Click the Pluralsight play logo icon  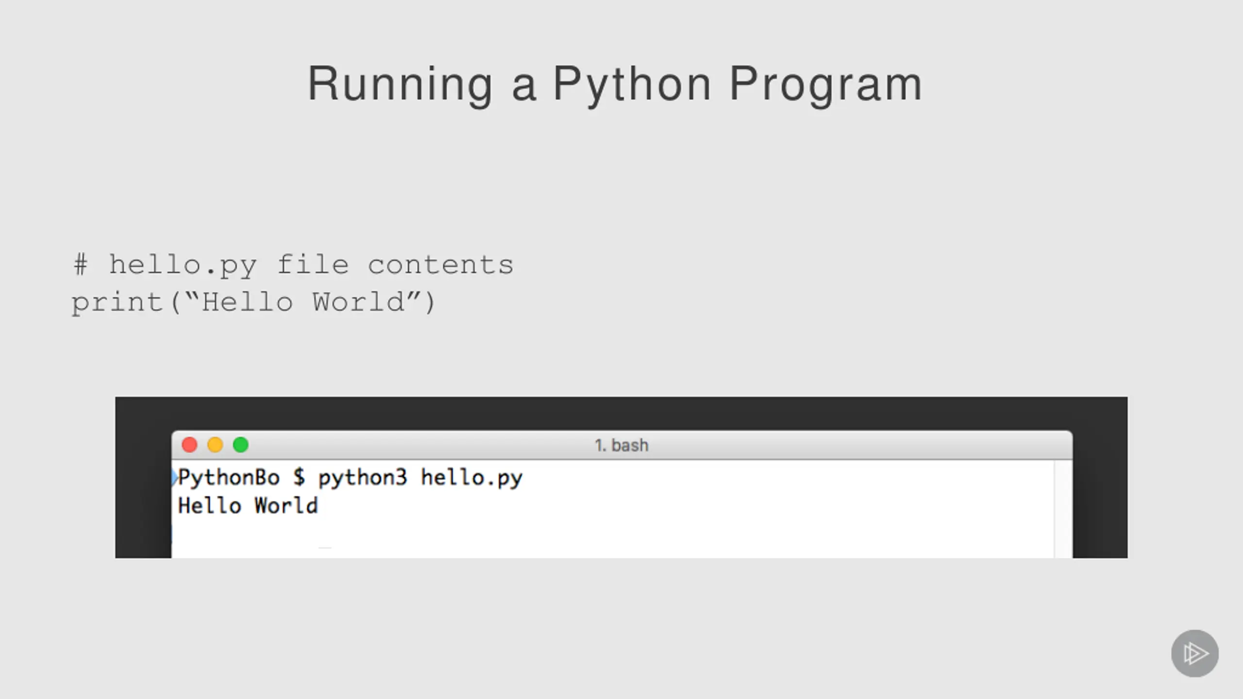pos(1195,653)
